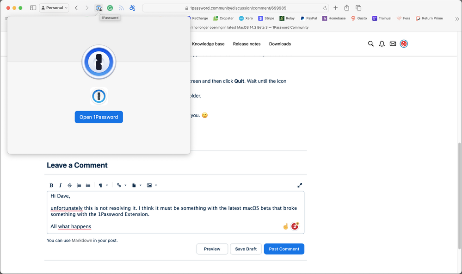Open the inbox envelope icon

tap(393, 44)
